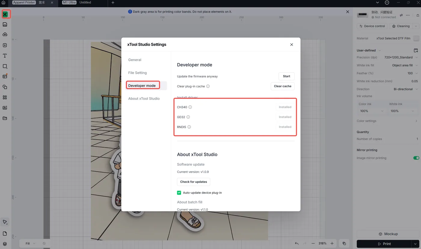The width and height of the screenshot is (421, 249).
Task: Open the device more options ellipsis
Action: point(408,15)
